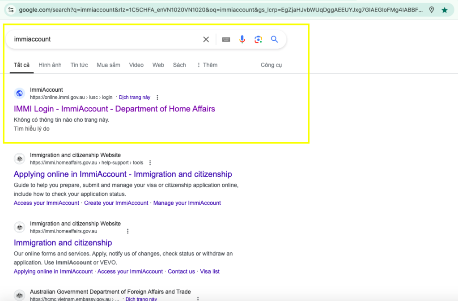Open site information icon in address bar
This screenshot has height=301, width=458.
[x=11, y=10]
